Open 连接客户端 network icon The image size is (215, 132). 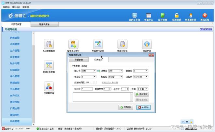49,86
